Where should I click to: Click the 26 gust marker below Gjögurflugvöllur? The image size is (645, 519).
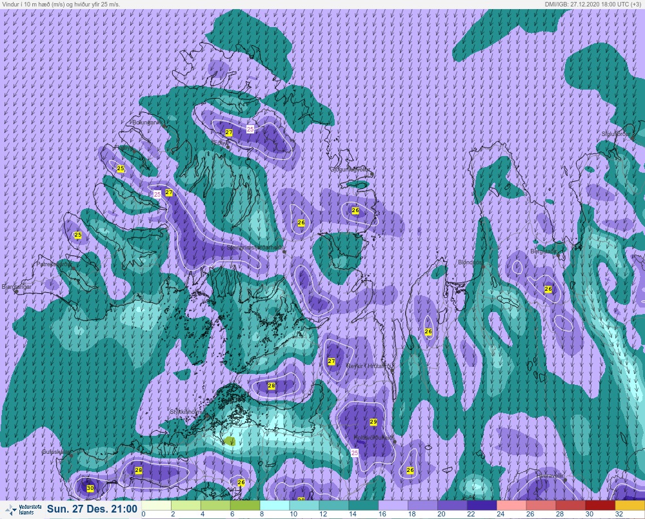pos(355,210)
